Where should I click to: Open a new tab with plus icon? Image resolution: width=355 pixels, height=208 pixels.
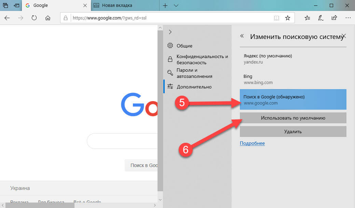(x=165, y=5)
